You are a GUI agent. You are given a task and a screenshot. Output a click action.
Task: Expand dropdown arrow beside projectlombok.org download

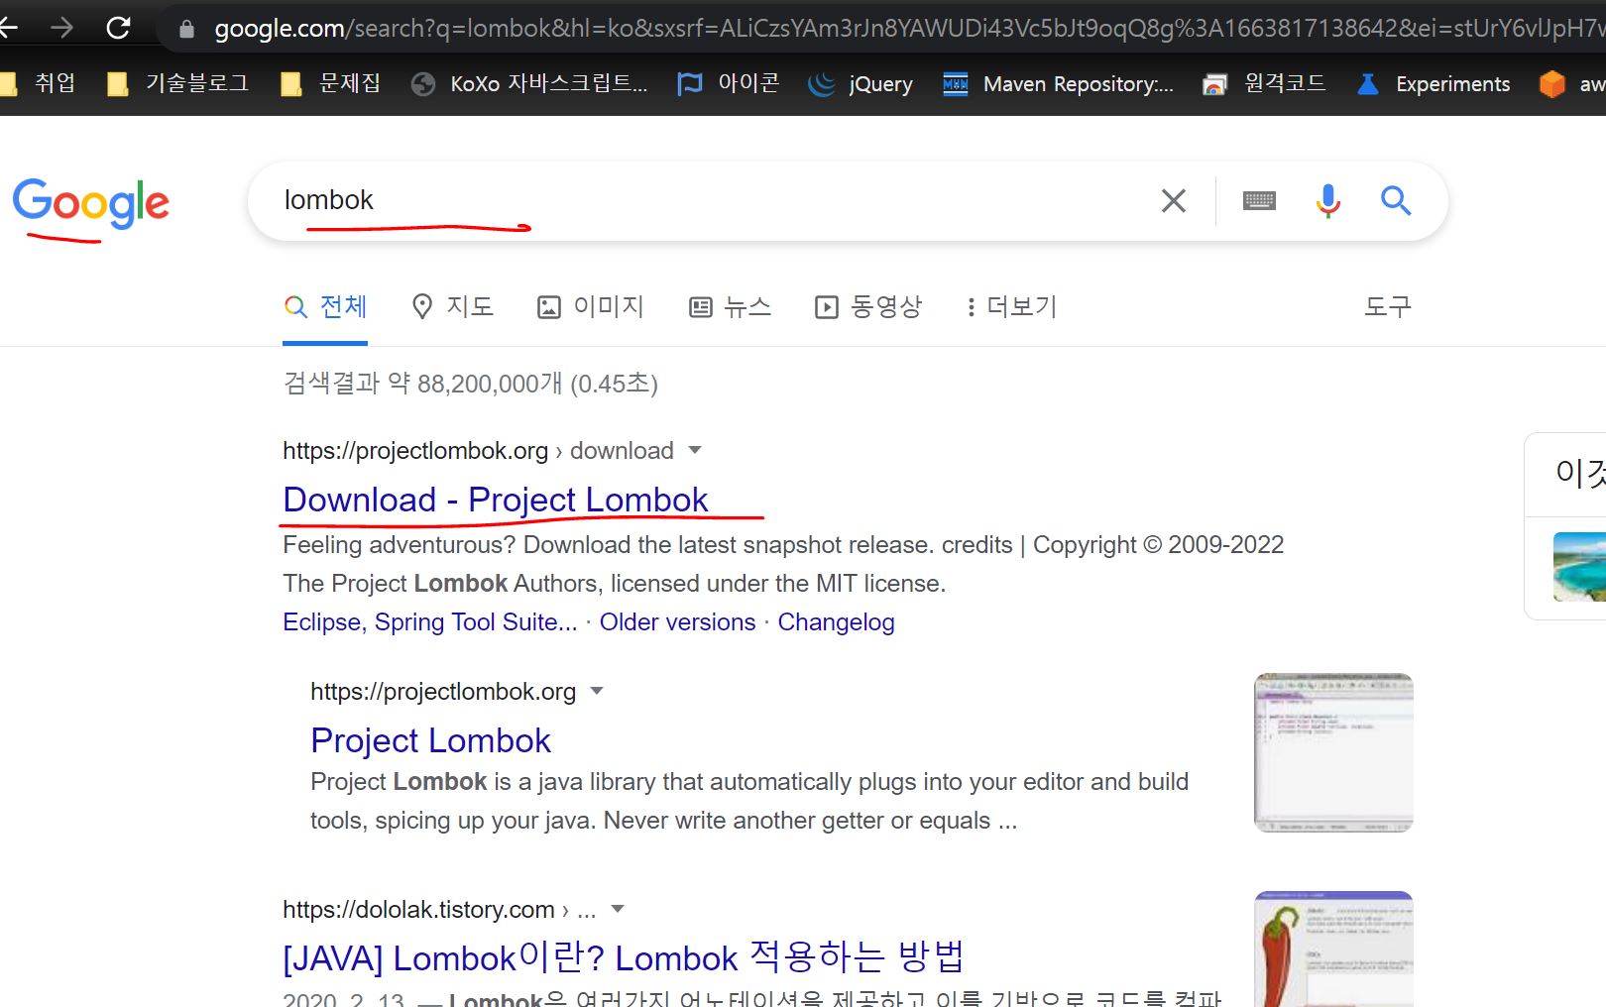click(695, 450)
